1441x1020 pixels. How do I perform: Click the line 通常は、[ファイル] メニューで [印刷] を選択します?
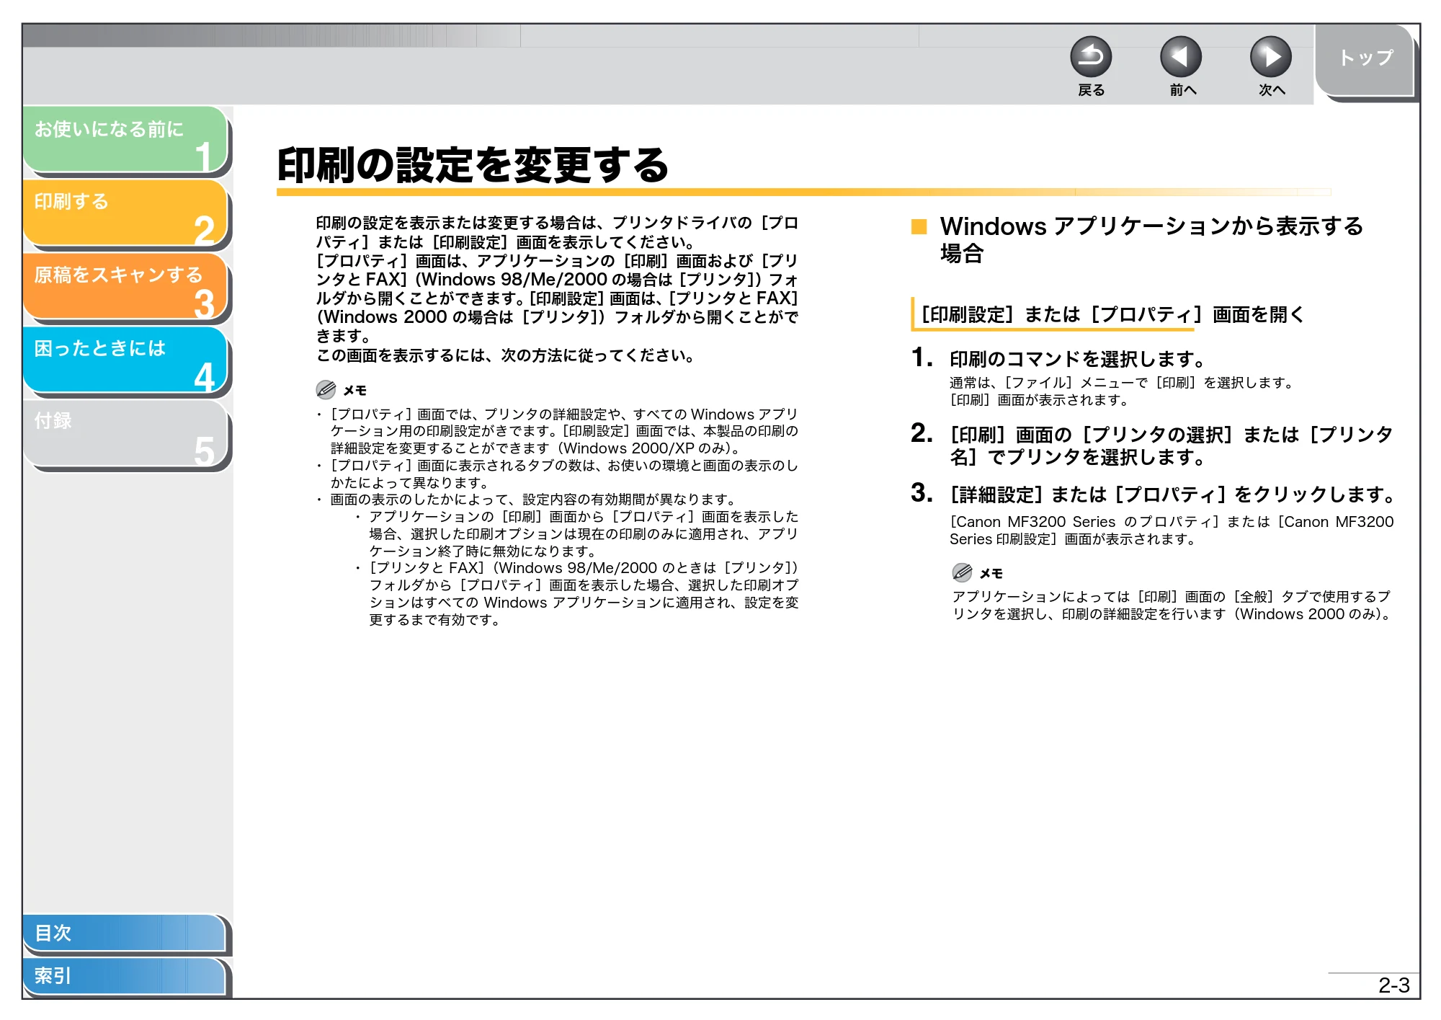pyautogui.click(x=1122, y=383)
